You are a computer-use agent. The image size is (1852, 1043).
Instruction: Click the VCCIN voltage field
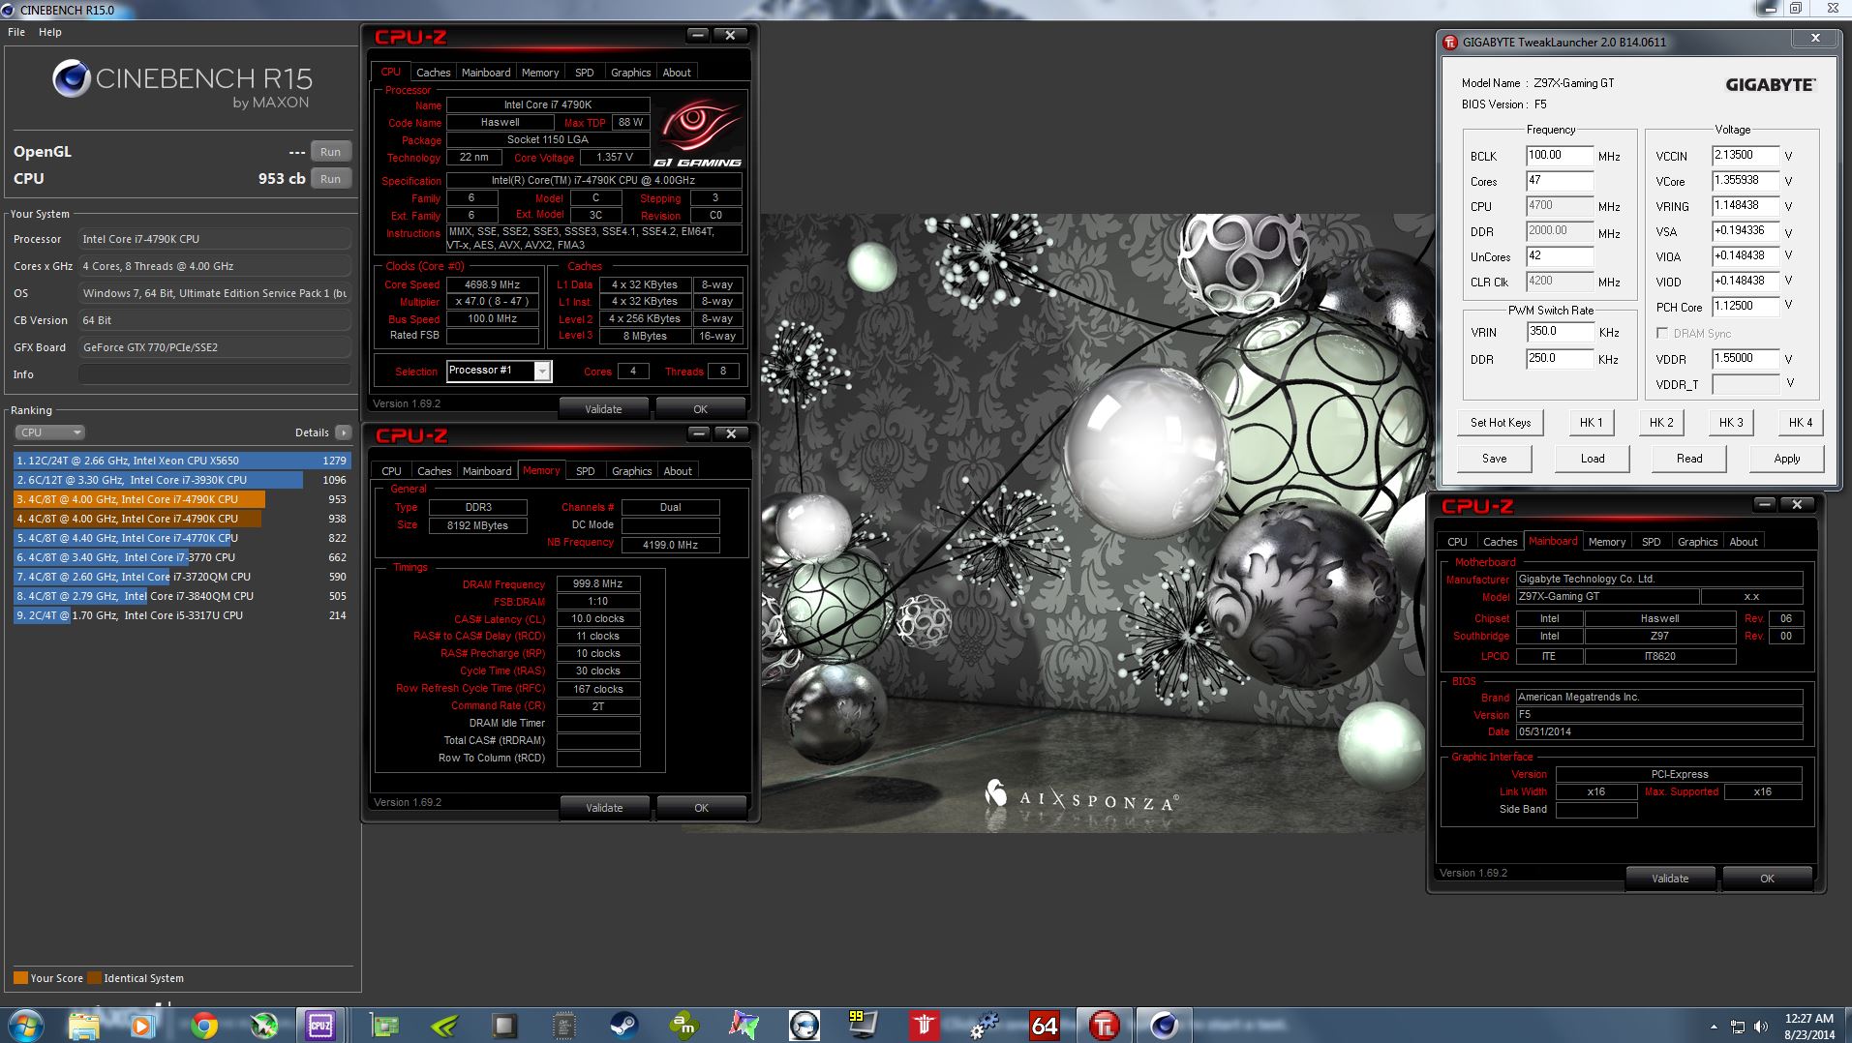pyautogui.click(x=1746, y=156)
